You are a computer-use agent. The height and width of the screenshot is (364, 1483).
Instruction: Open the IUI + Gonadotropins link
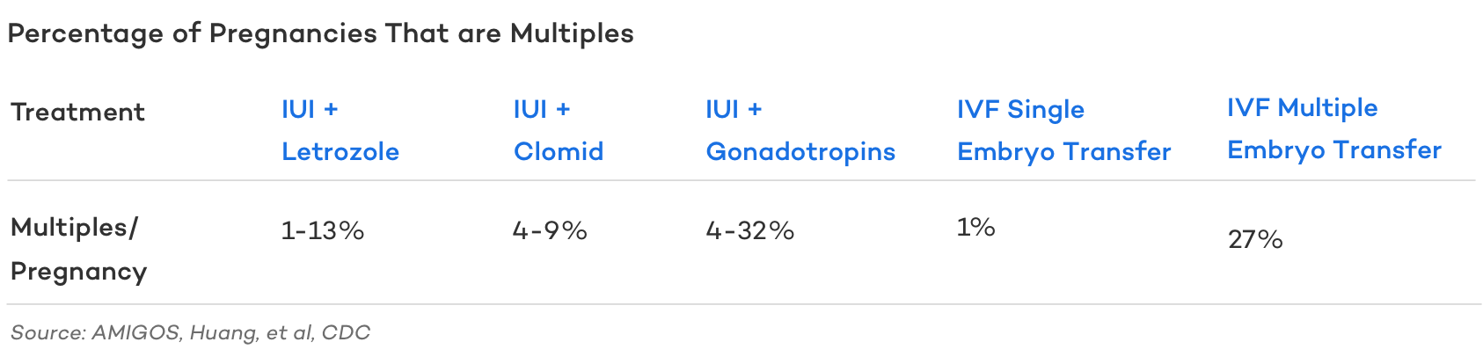[x=800, y=130]
